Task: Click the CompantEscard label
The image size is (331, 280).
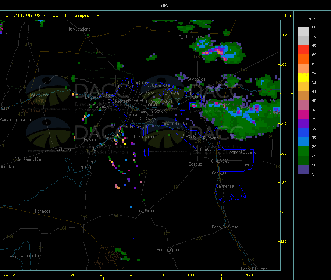Action: click(x=242, y=152)
